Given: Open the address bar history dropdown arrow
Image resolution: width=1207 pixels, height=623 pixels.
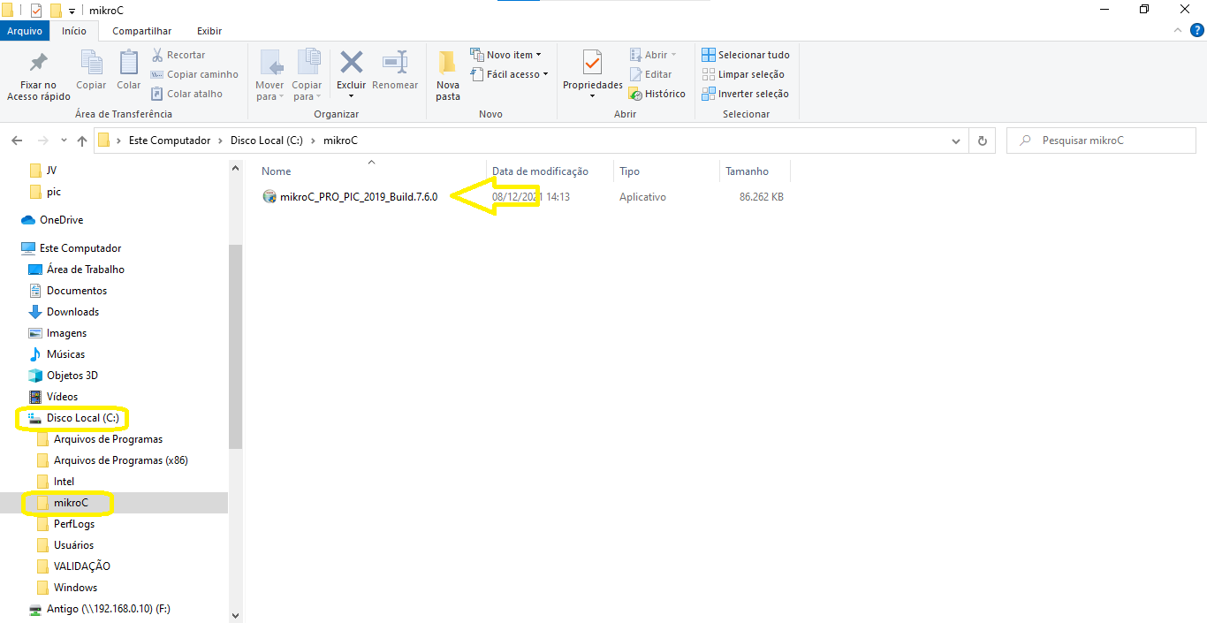Looking at the screenshot, I should point(956,141).
